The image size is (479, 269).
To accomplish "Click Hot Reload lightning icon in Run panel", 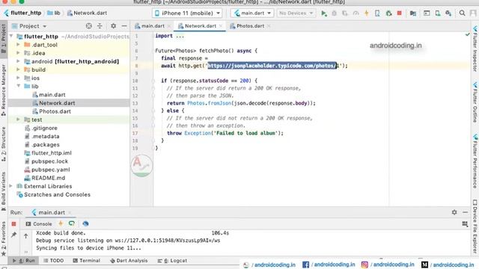I will [61, 223].
